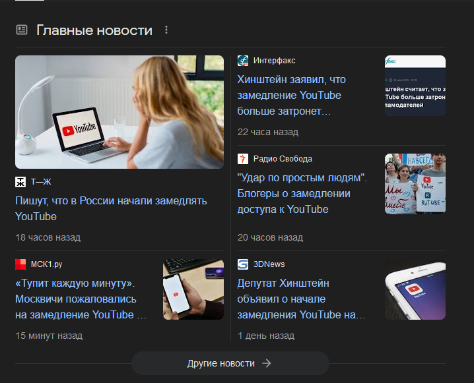Click the 15 минут назад timestamp

tap(49, 336)
